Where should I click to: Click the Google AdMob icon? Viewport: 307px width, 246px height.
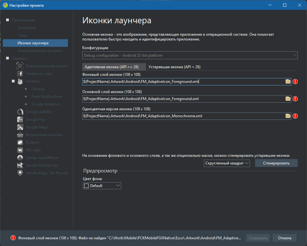pyautogui.click(x=20, y=112)
